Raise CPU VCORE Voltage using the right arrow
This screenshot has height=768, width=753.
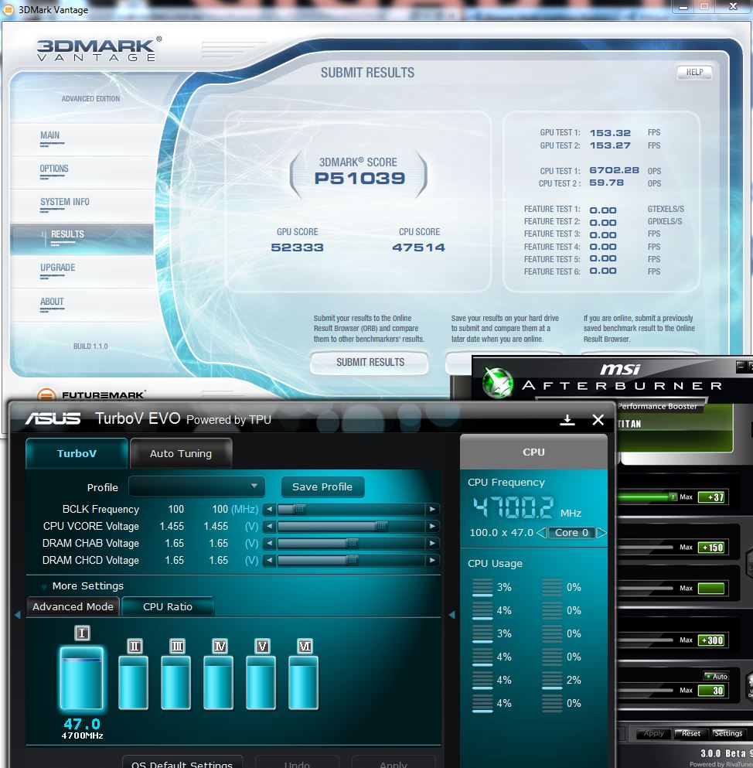[x=432, y=527]
